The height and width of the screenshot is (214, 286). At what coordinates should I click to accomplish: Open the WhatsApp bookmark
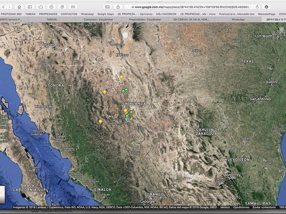87,14
